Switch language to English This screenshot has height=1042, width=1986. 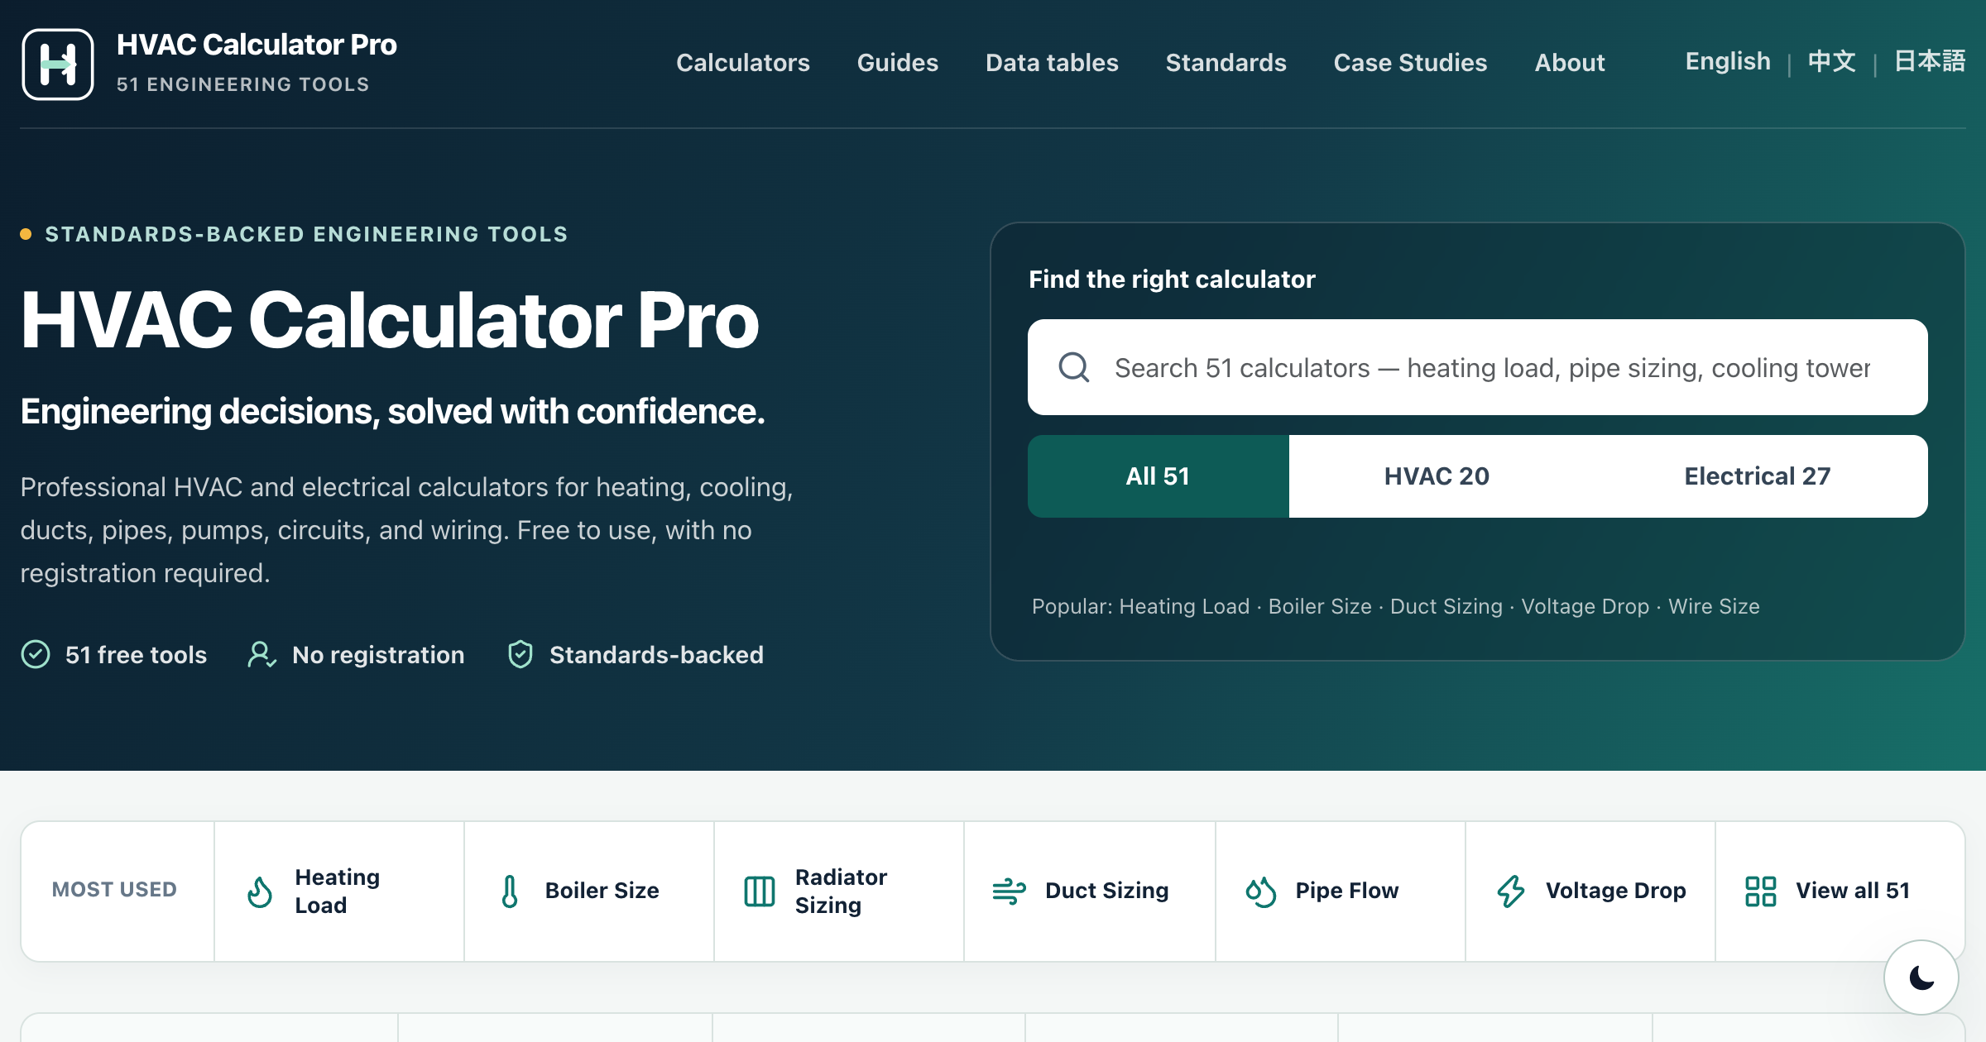pyautogui.click(x=1728, y=61)
